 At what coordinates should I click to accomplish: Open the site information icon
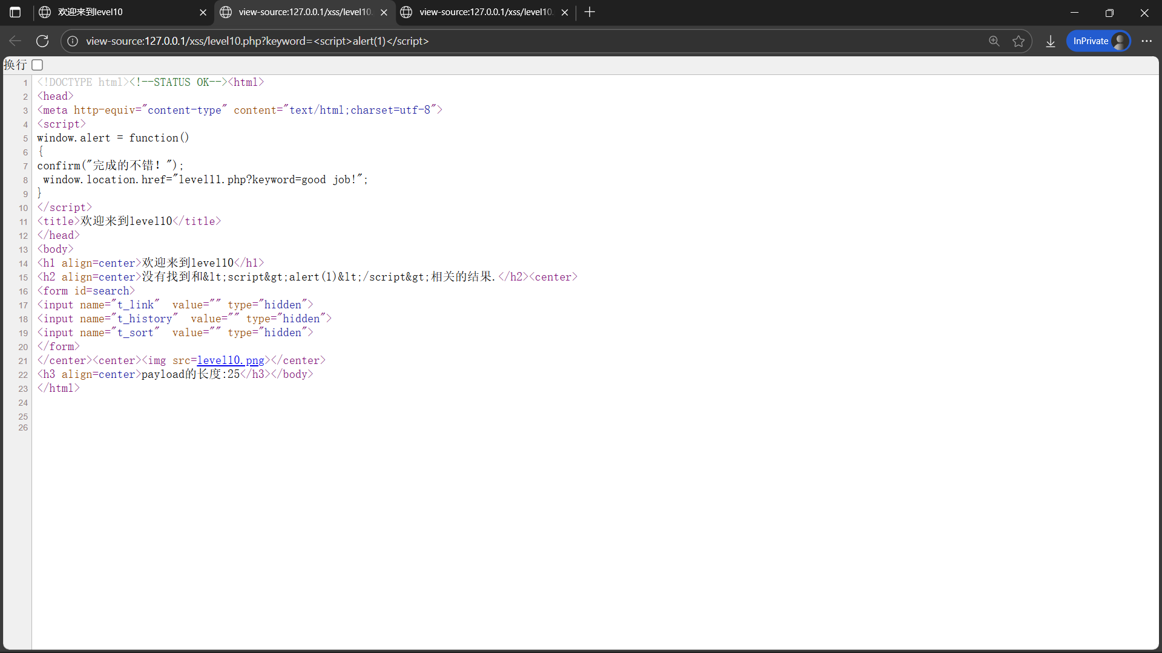[73, 41]
